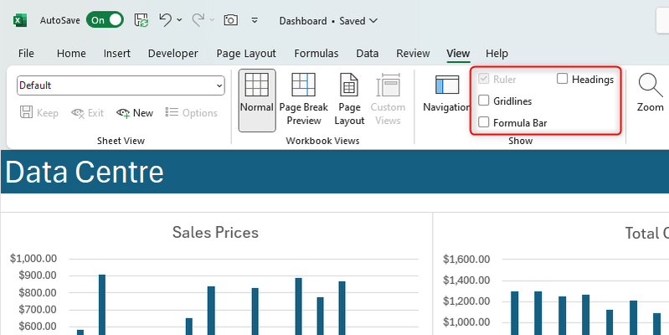Click the greyed-out sheet view Options button
The width and height of the screenshot is (669, 335).
(192, 113)
